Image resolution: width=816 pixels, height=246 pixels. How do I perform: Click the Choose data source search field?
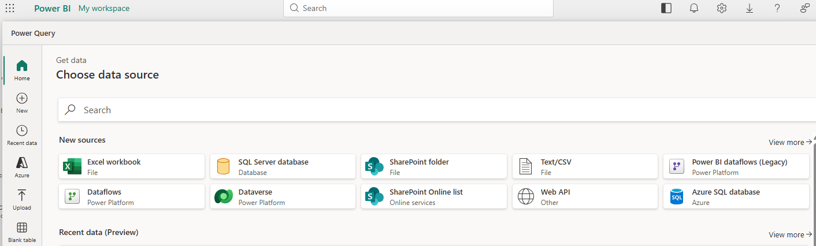437,110
